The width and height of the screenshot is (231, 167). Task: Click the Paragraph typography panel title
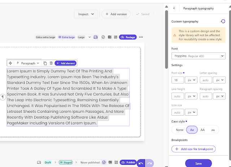click(198, 8)
